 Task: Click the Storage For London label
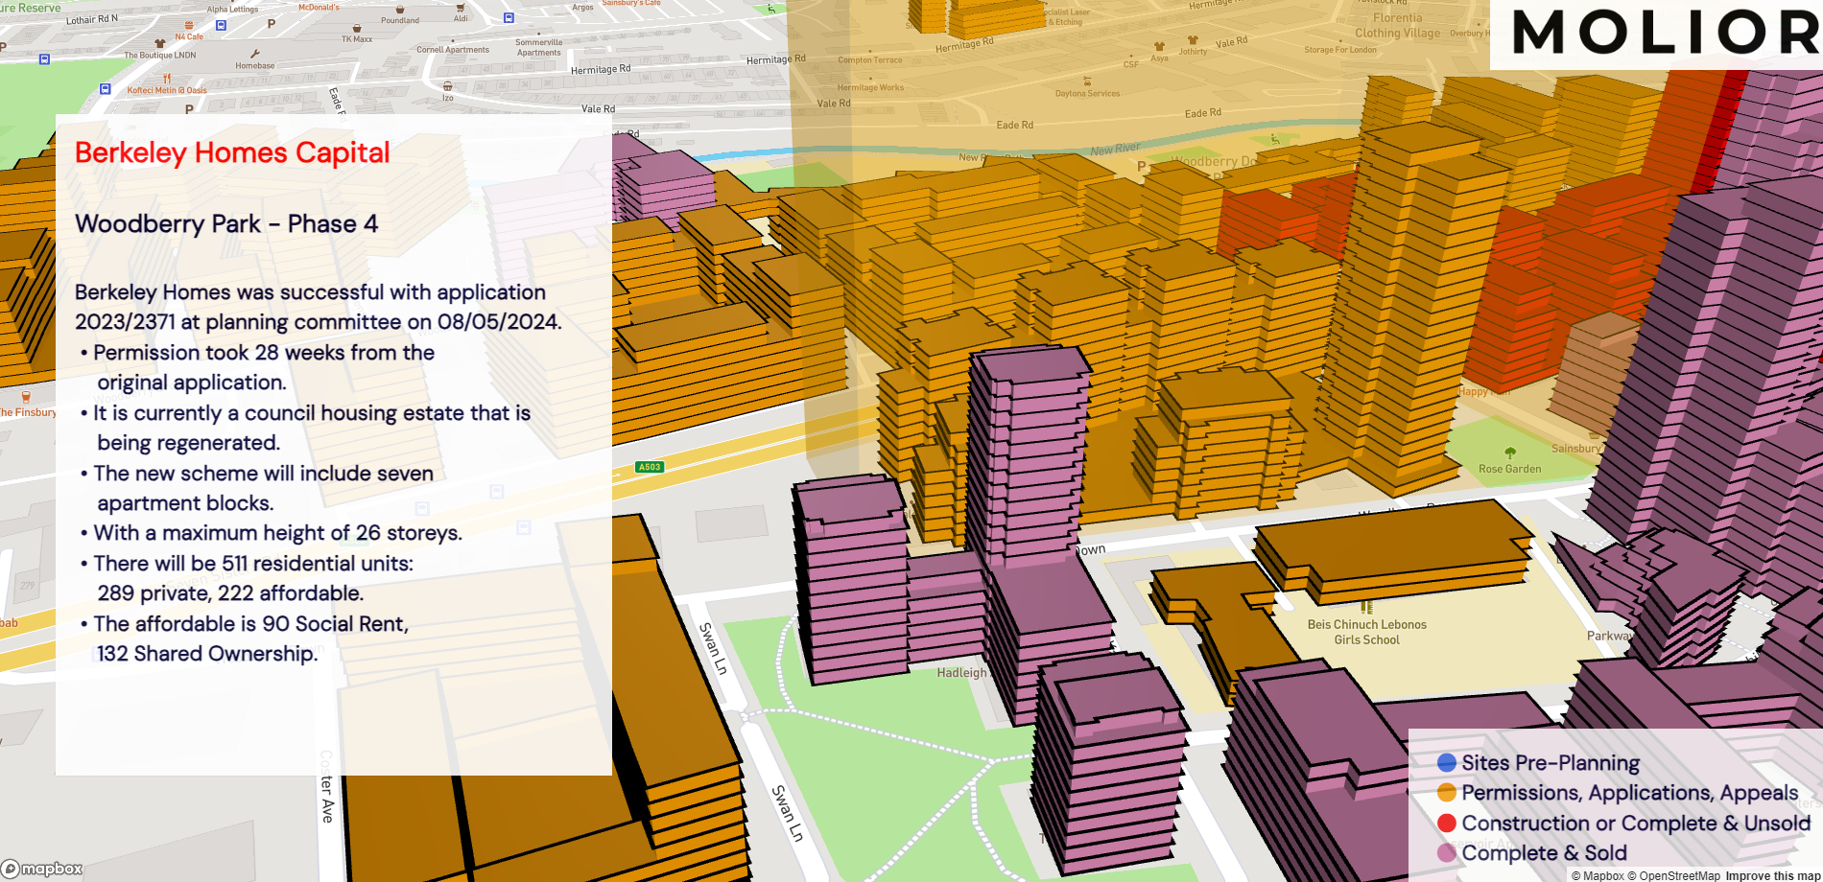[1339, 50]
